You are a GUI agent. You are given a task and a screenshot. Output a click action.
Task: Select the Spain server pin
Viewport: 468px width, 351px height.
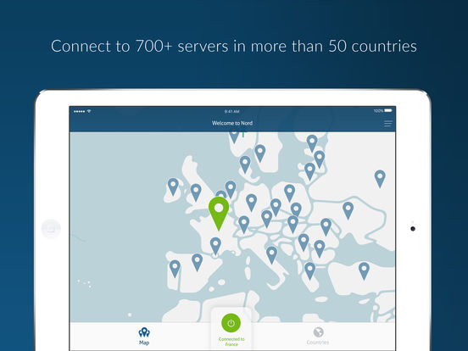197,262
